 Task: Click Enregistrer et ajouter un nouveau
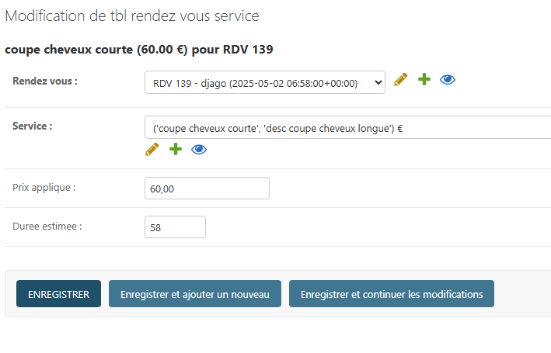click(x=195, y=294)
